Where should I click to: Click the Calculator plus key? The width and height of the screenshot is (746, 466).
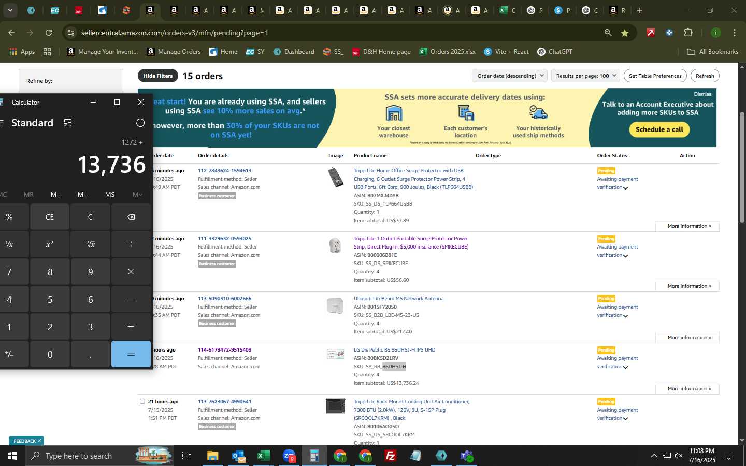pos(131,327)
